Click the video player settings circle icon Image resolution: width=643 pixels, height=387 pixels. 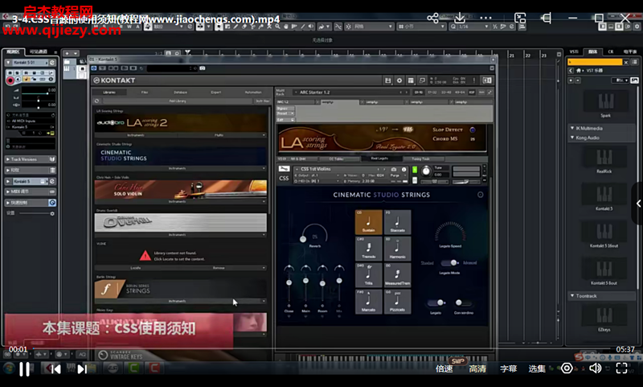[x=567, y=368]
